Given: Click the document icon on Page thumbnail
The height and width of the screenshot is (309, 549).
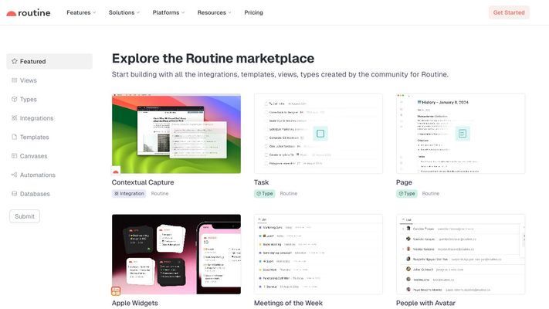Looking at the screenshot, I should [x=463, y=134].
